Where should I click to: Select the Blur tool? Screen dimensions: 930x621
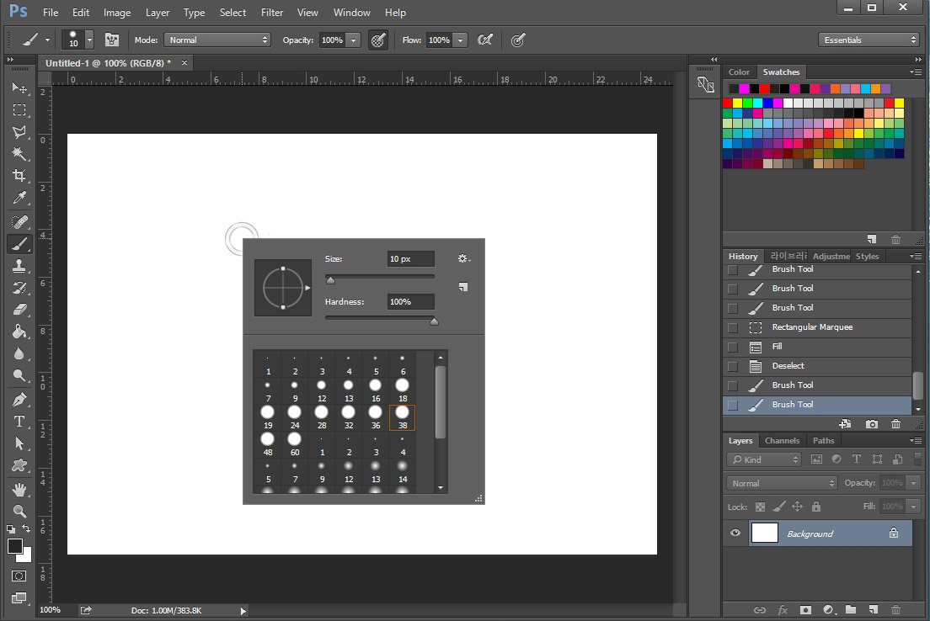19,353
